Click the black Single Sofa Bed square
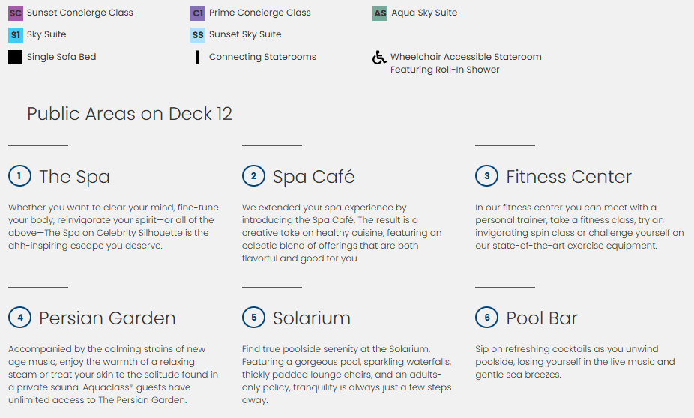Screen dimensions: 694x418 point(16,57)
